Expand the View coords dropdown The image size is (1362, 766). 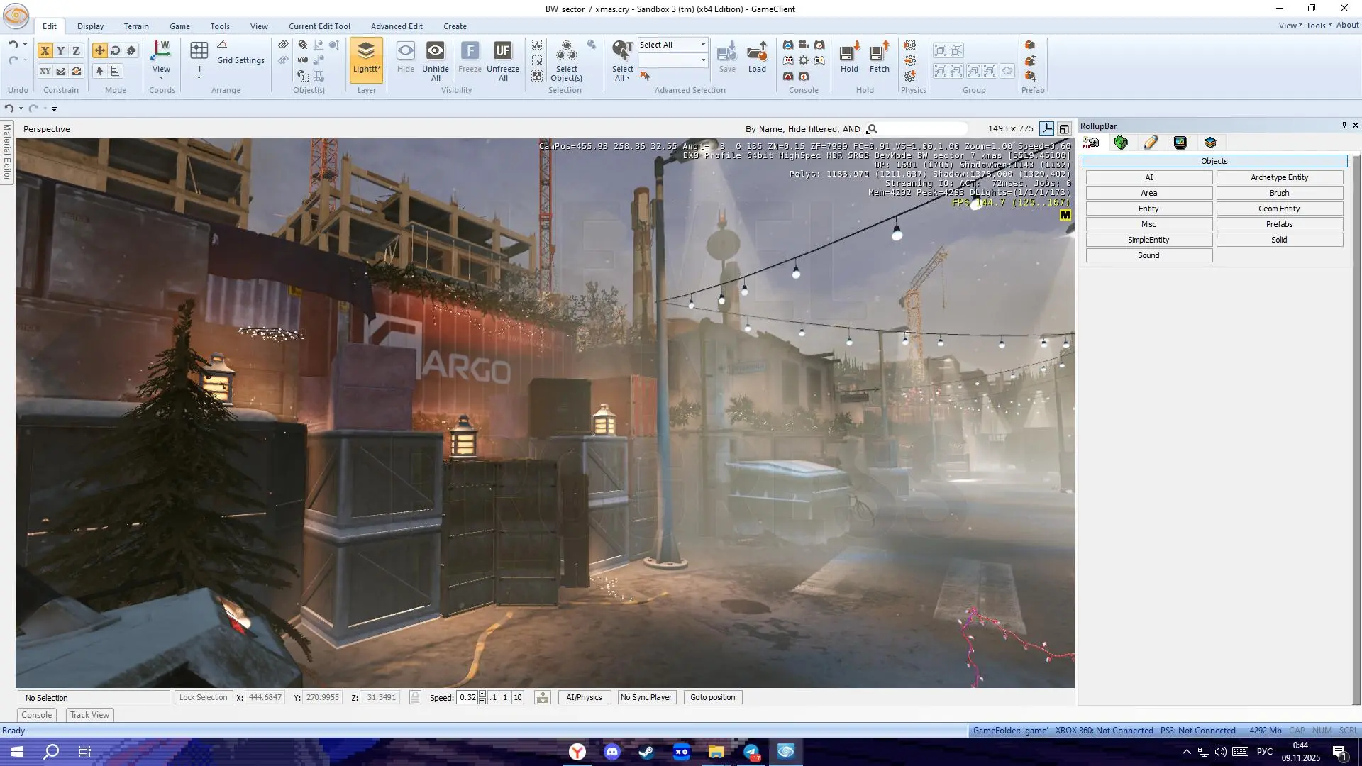161,77
